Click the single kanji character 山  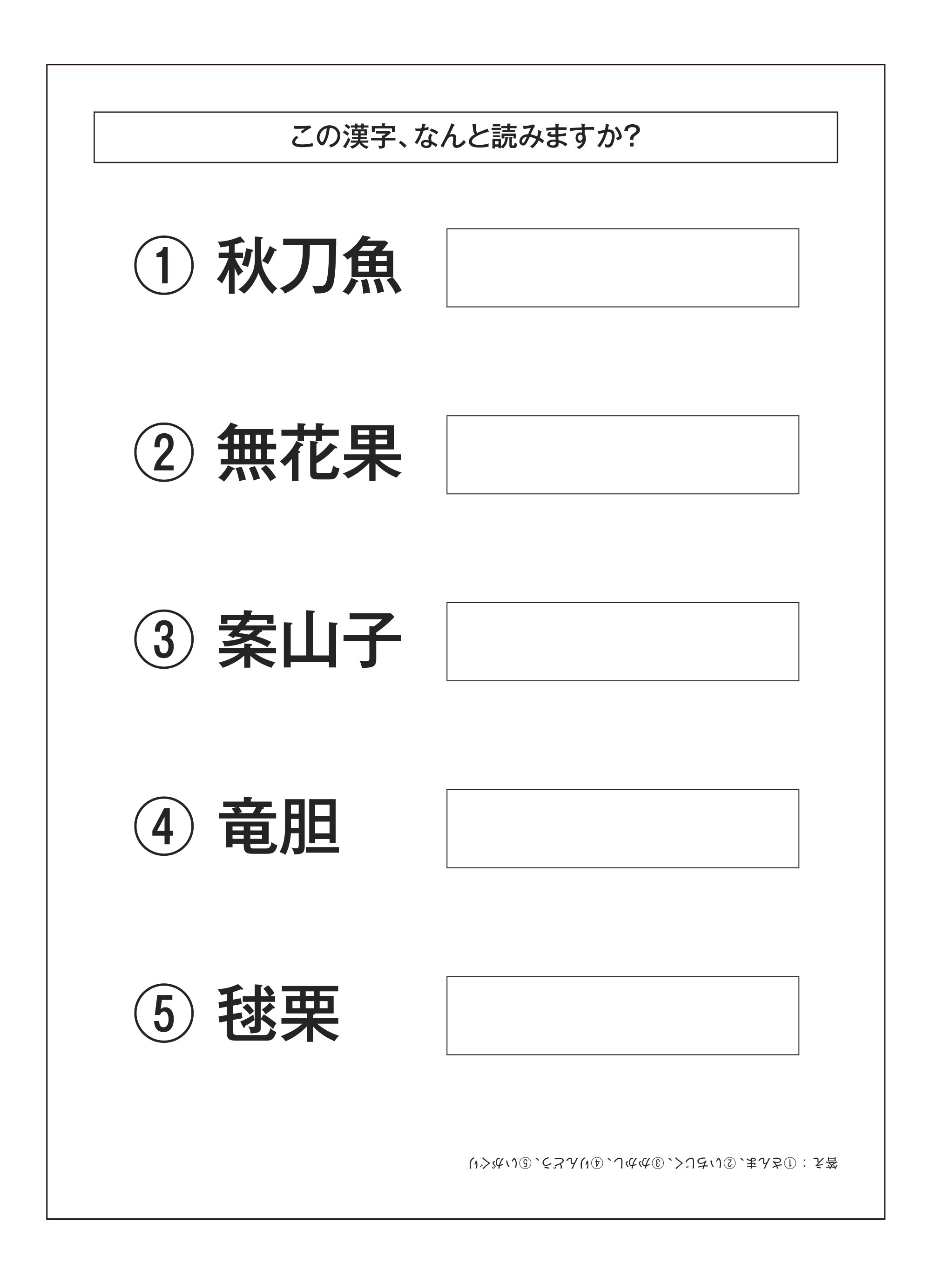310,639
